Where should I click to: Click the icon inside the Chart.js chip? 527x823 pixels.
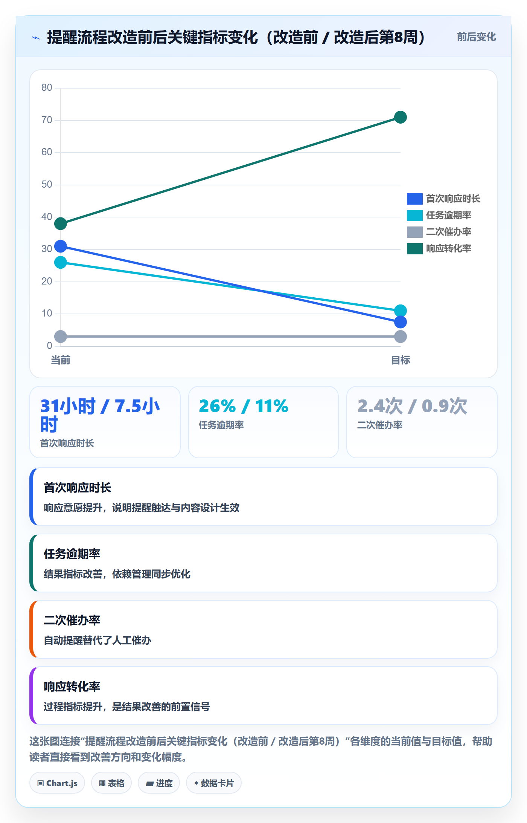41,783
